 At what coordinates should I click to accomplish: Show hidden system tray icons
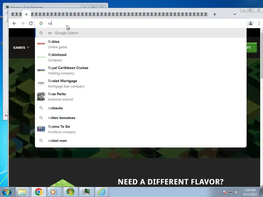[x=218, y=192]
